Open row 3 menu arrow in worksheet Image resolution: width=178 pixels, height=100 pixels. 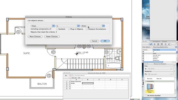[x=70, y=85]
